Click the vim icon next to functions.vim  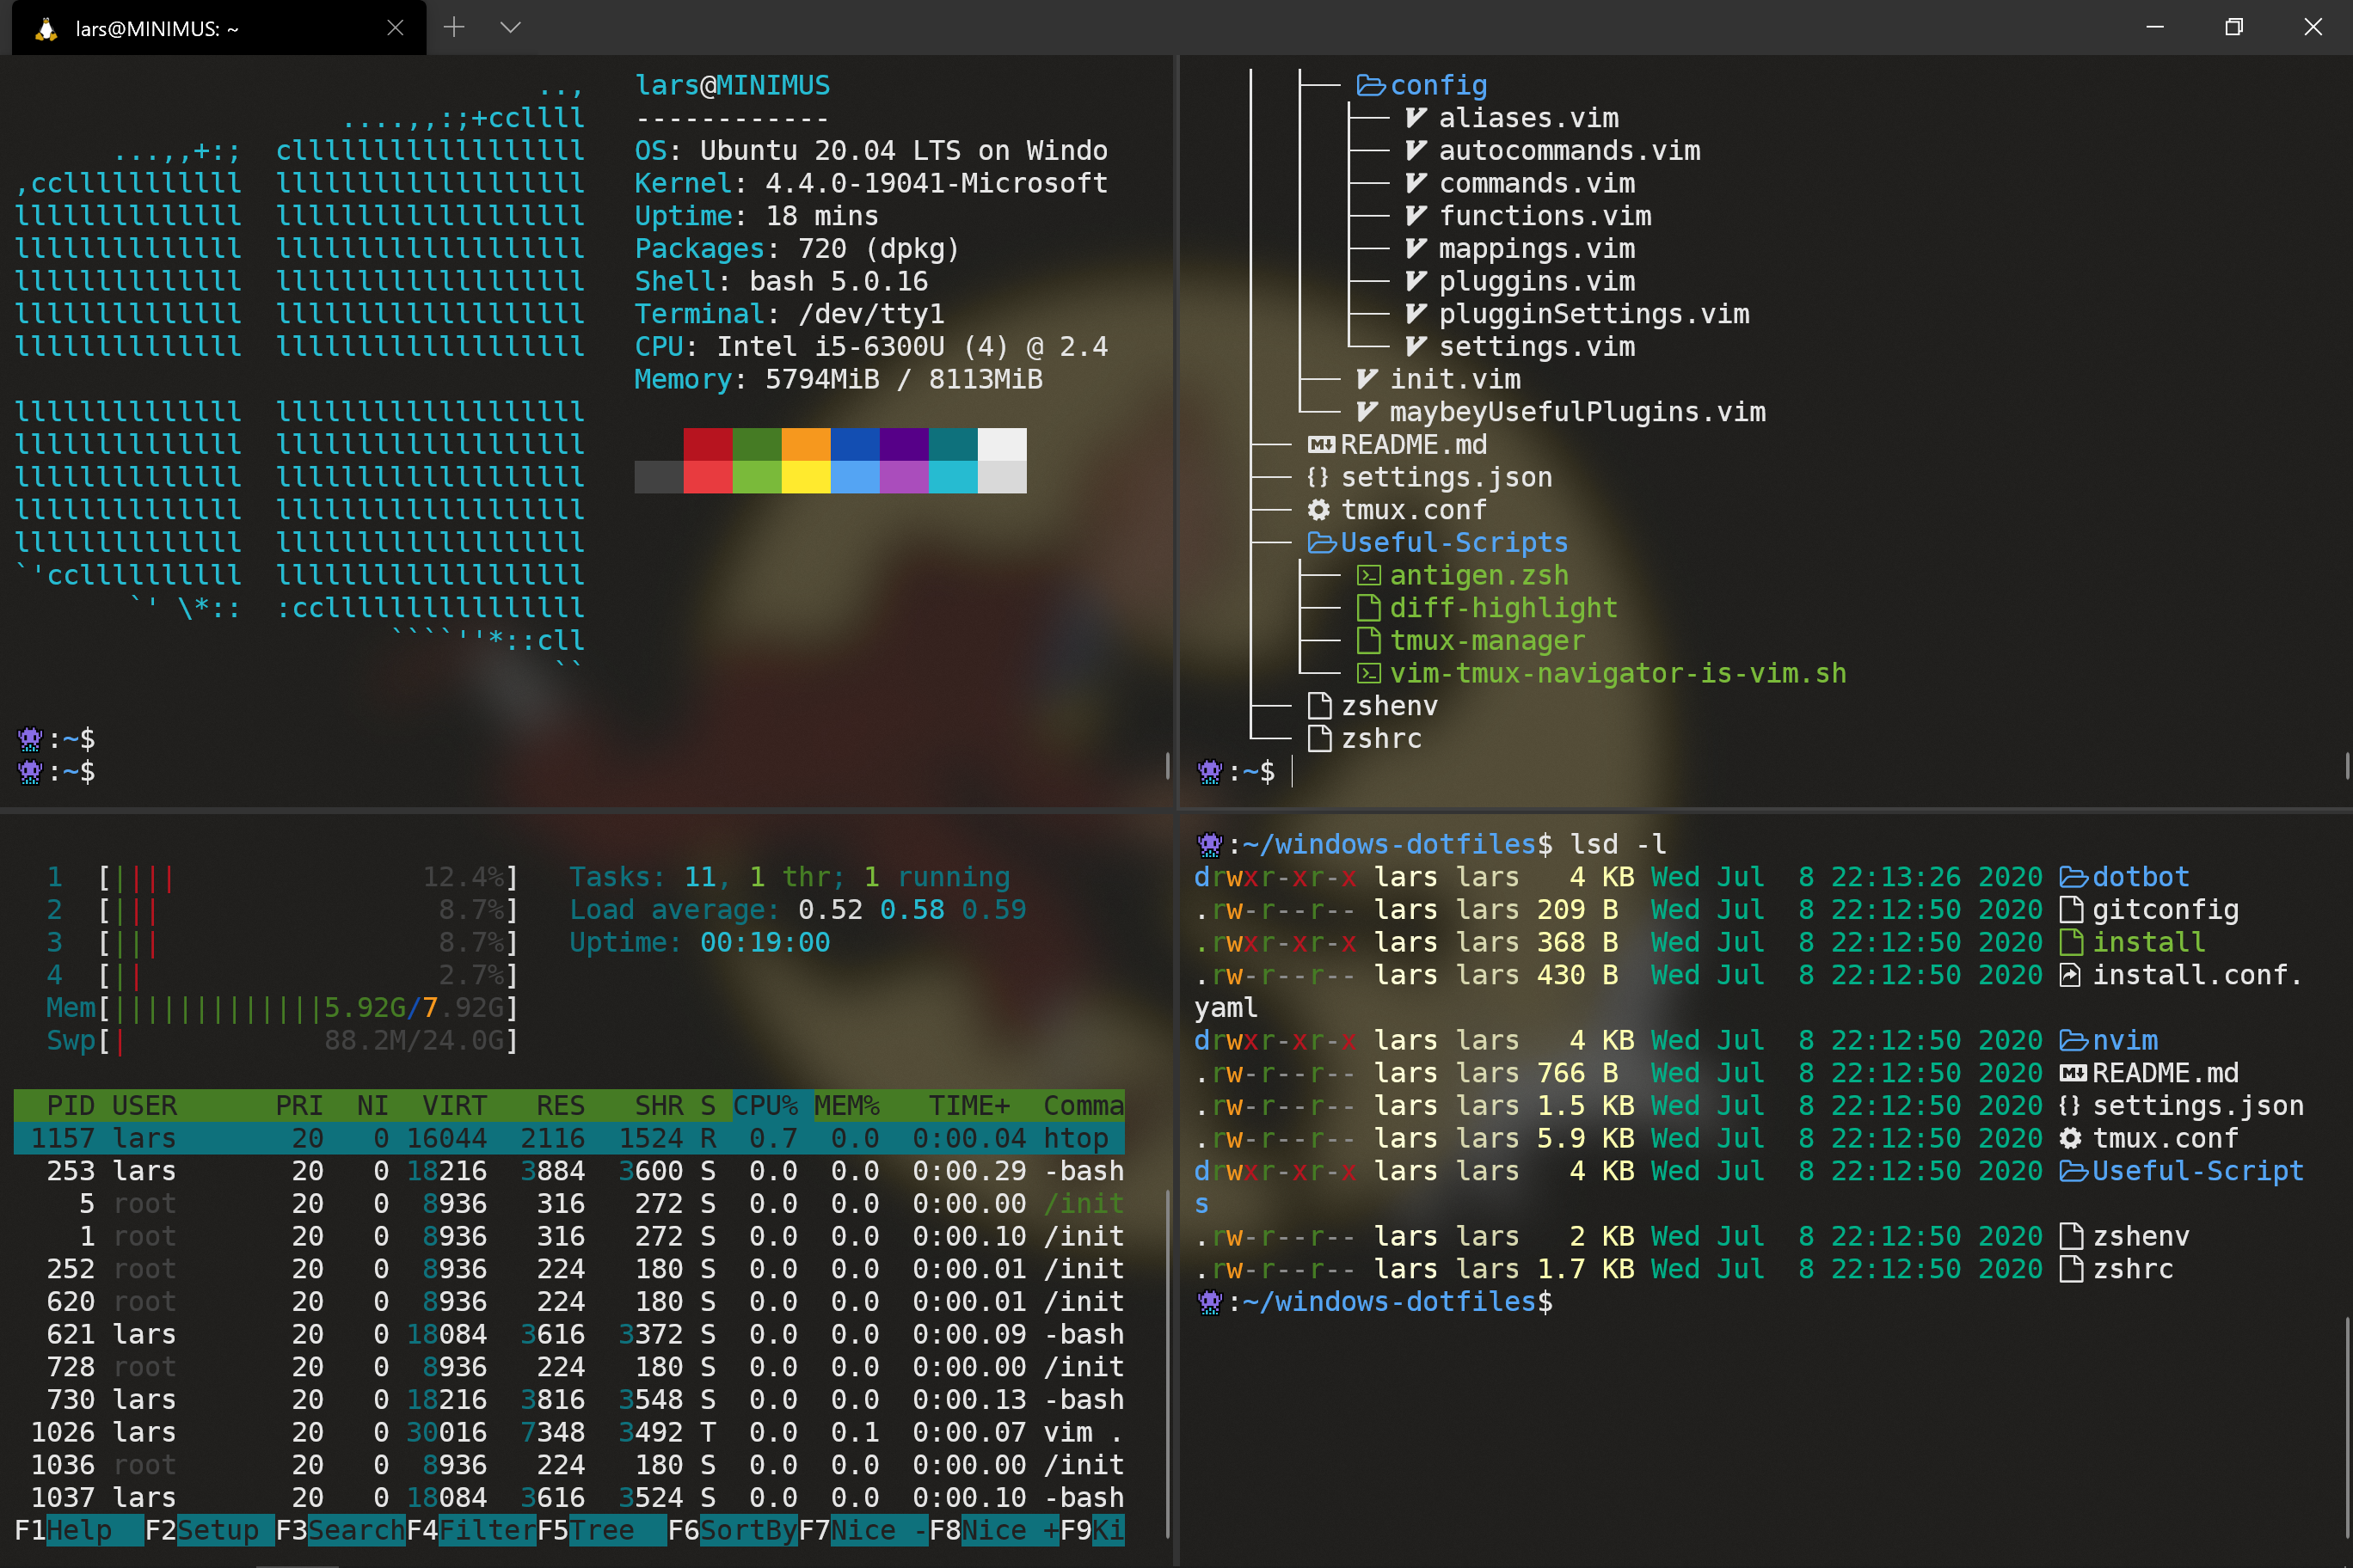click(x=1416, y=216)
